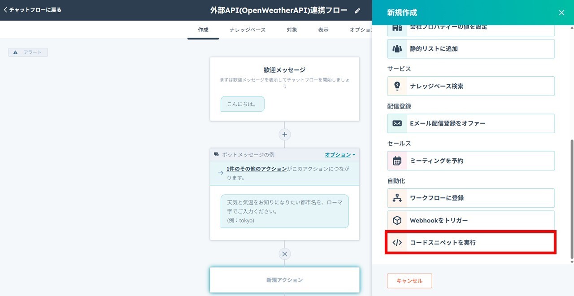Click the アラート indicator button

click(x=28, y=52)
